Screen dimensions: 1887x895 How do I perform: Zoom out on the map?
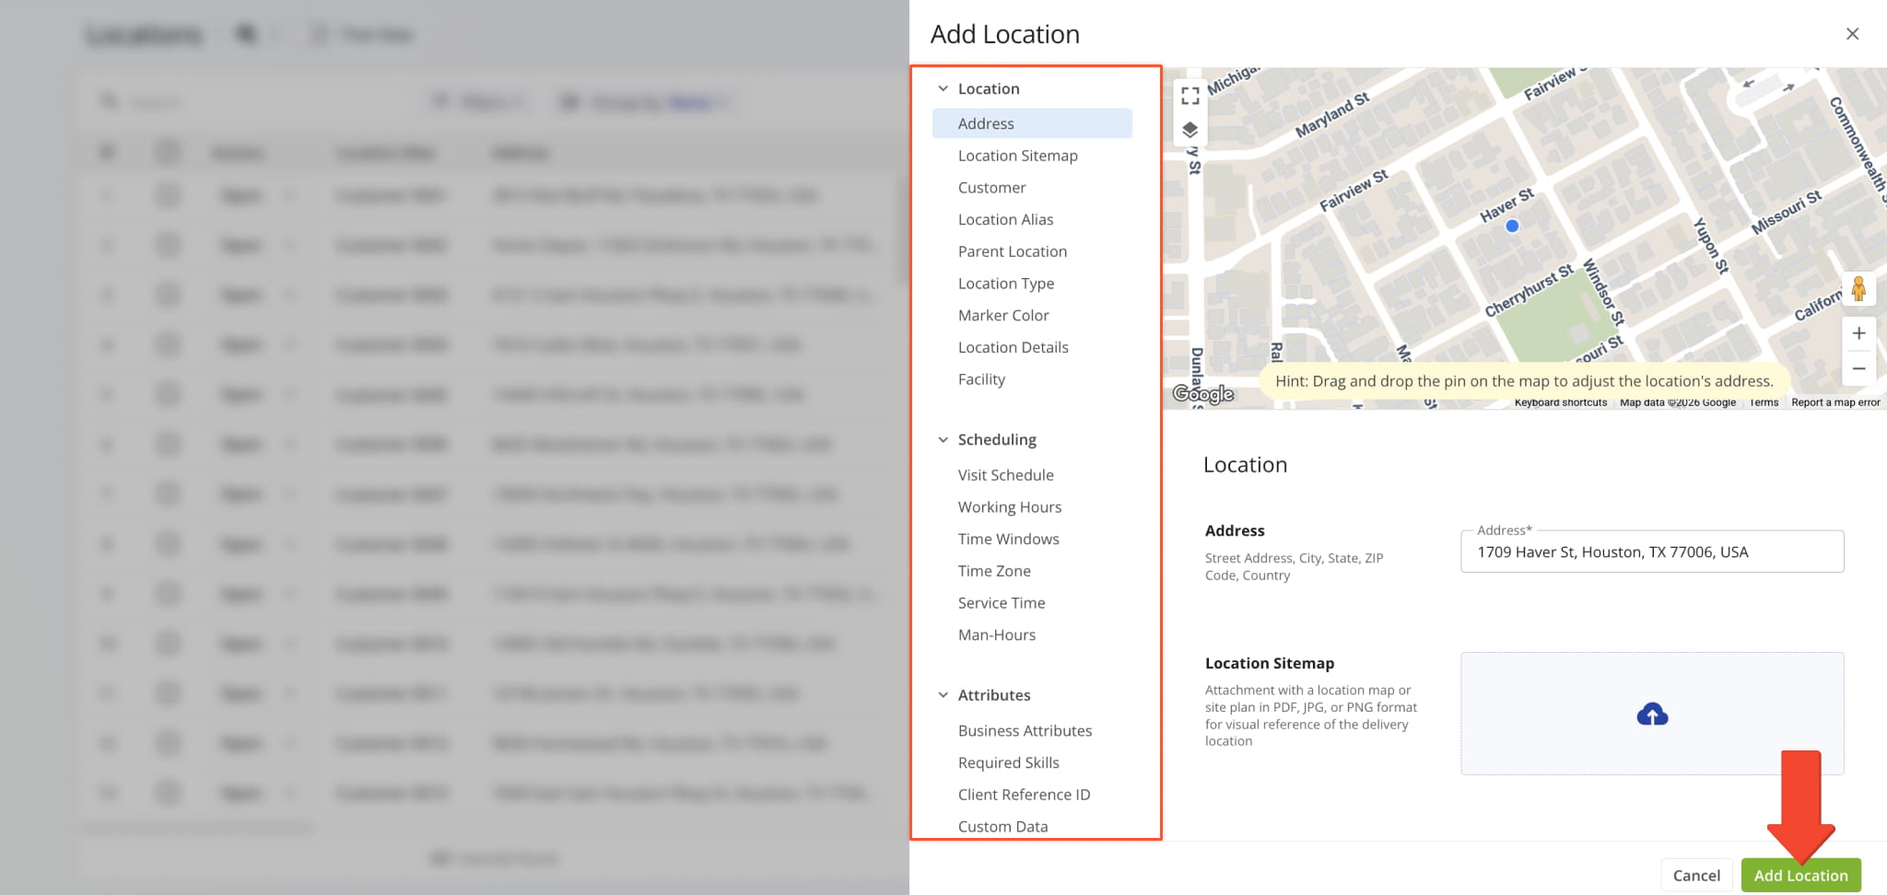1858,368
